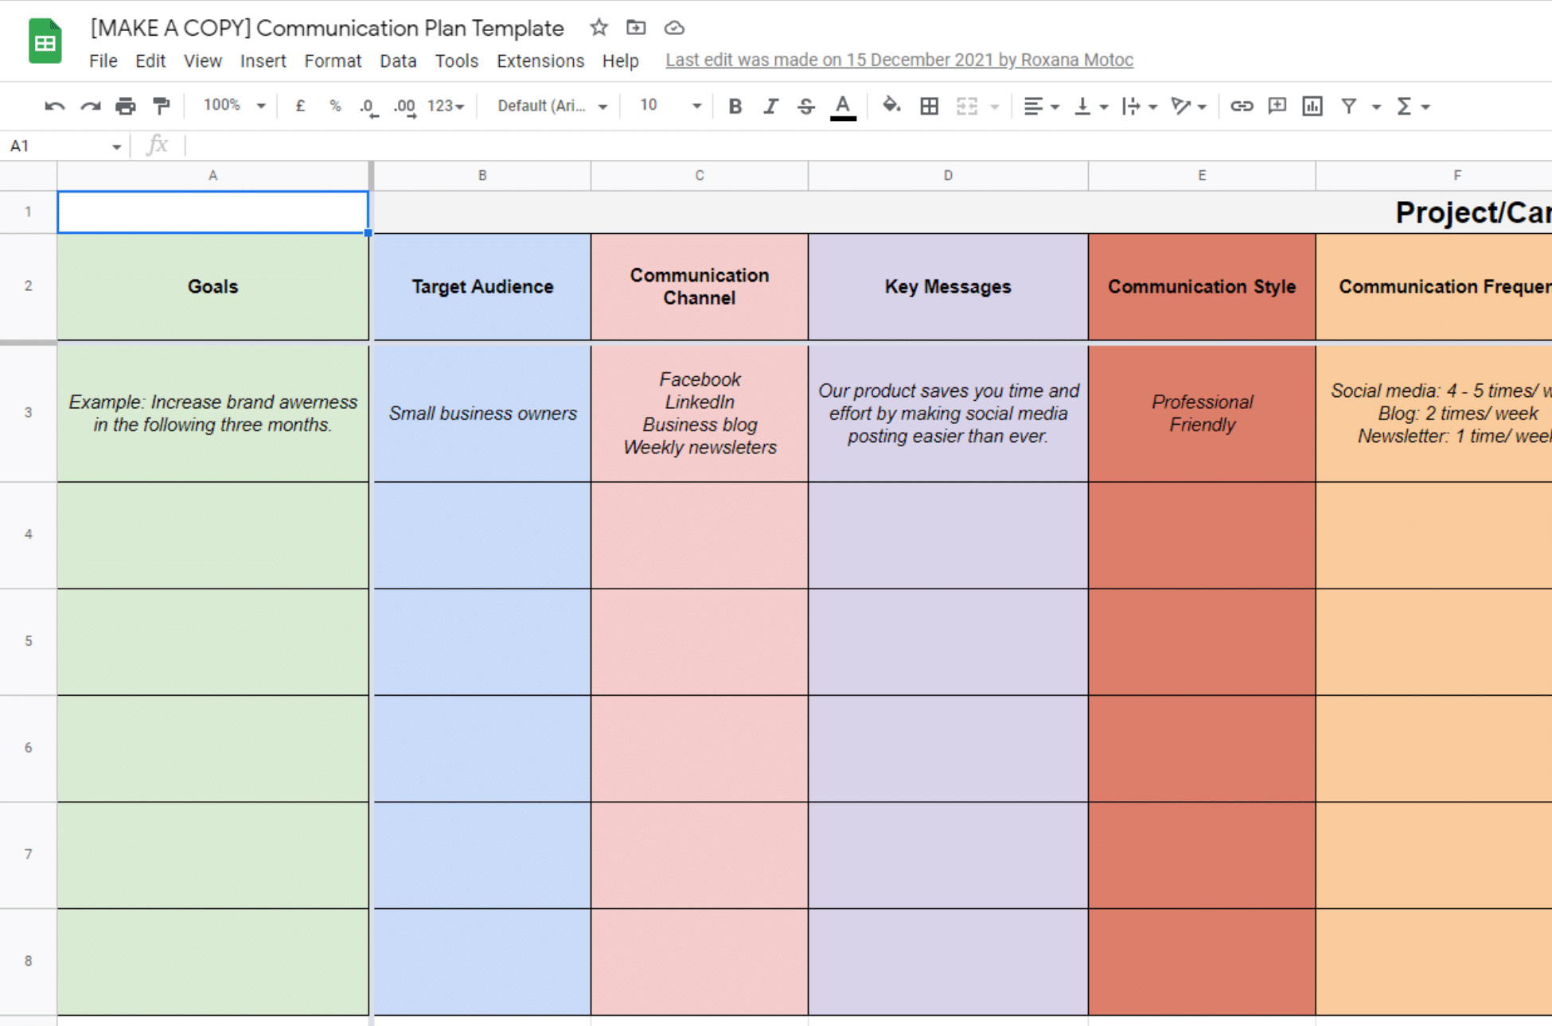Star the Communication Plan spreadsheet
1552x1026 pixels.
tap(598, 27)
